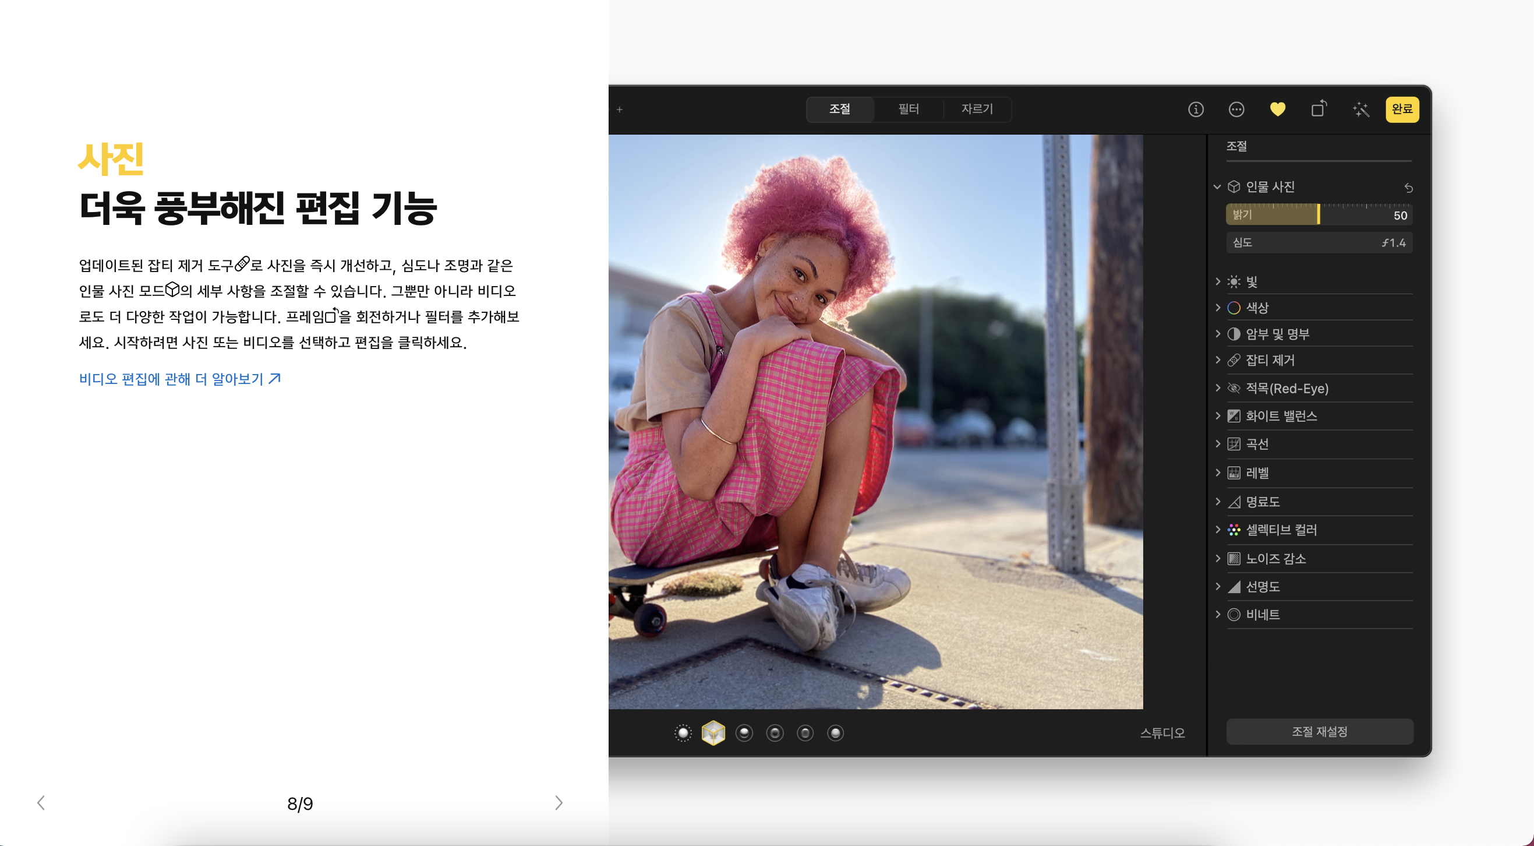Switch to the 필터 tab

(x=908, y=109)
